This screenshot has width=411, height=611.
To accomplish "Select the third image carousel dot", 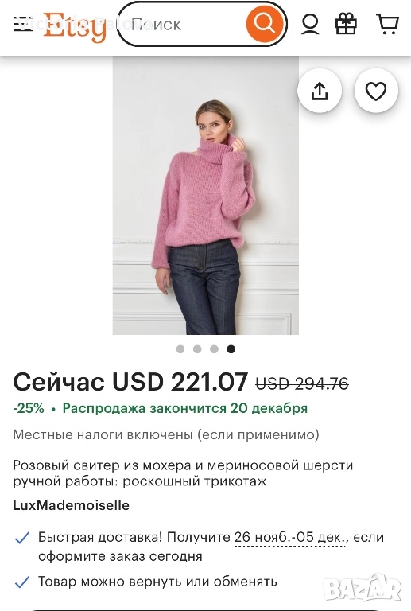I will click(x=214, y=348).
